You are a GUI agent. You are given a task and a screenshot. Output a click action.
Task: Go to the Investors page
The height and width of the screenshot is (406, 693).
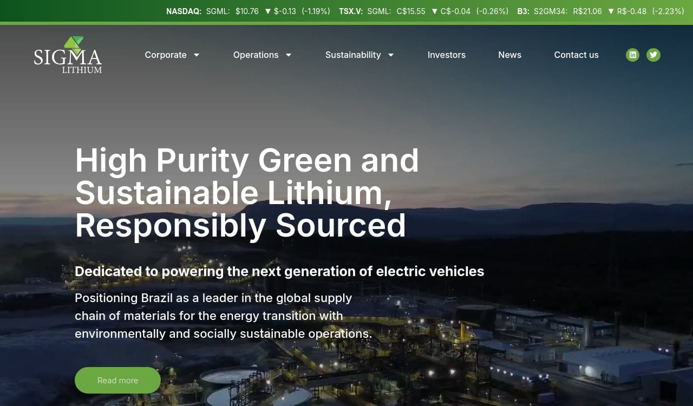447,55
